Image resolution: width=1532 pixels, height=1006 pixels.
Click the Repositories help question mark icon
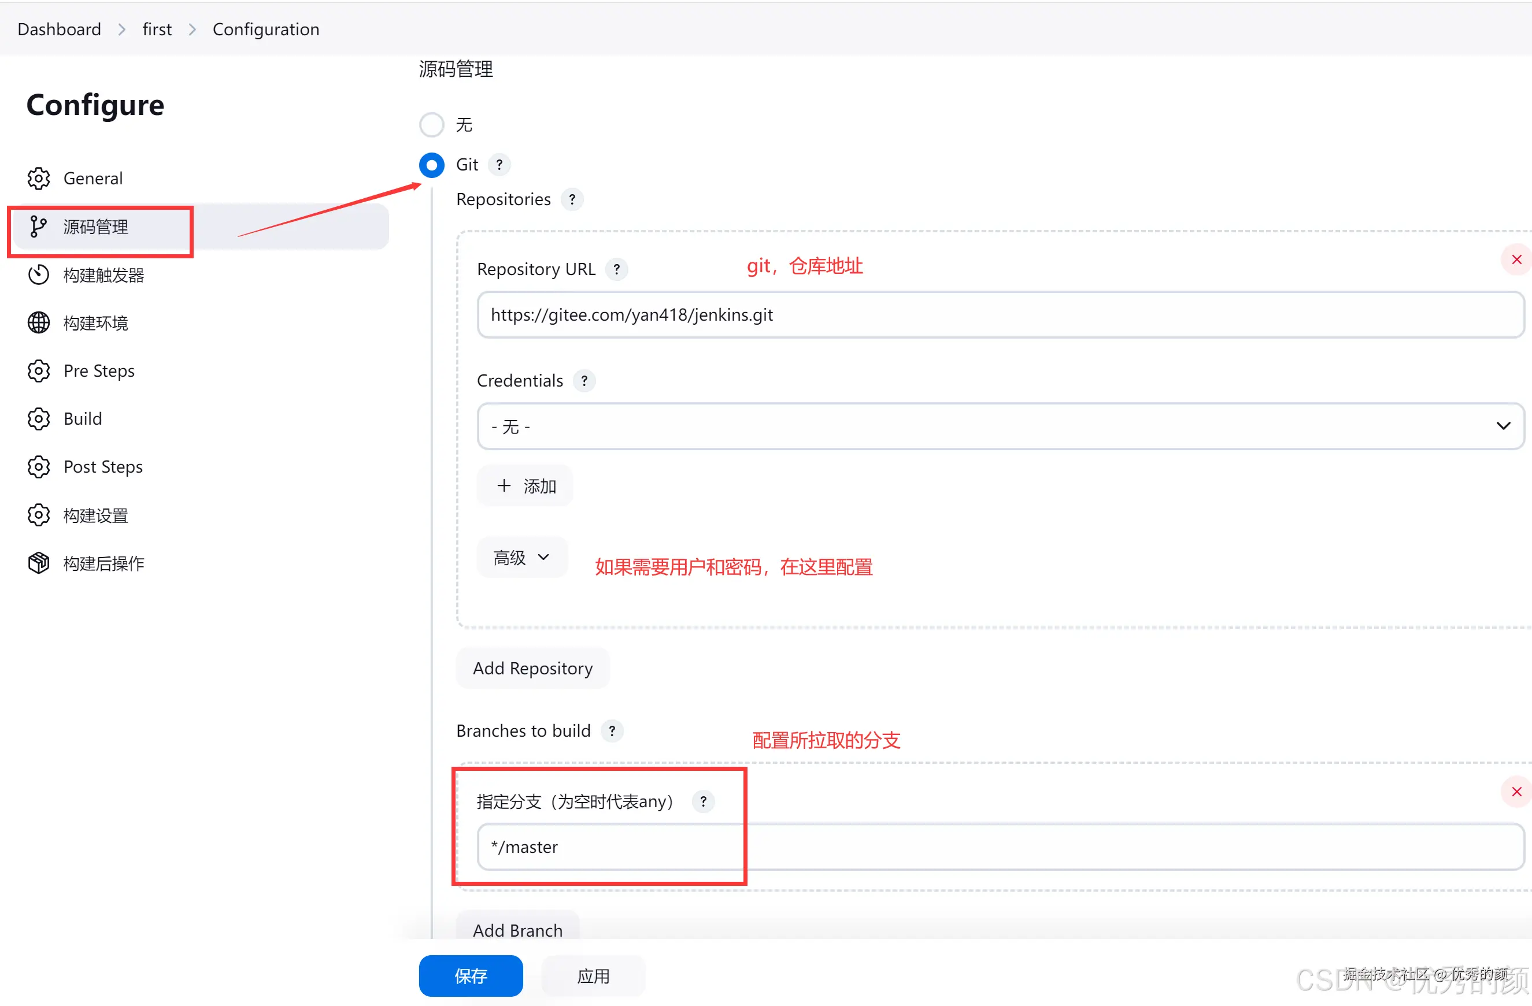click(x=572, y=199)
